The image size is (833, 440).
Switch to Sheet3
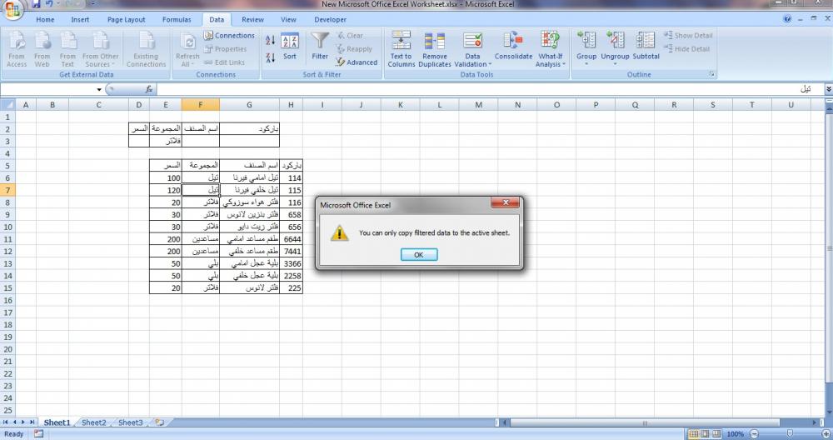pos(130,422)
